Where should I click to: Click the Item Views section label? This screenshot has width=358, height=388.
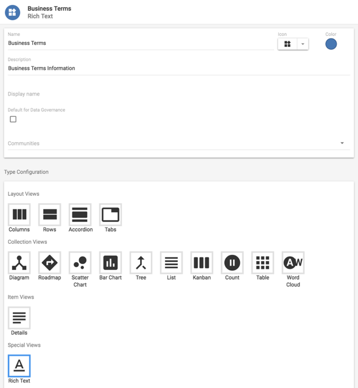21,297
